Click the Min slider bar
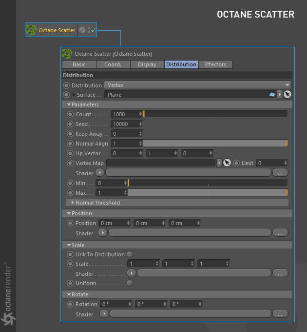Screen dimensions: 307x332 tap(208, 183)
